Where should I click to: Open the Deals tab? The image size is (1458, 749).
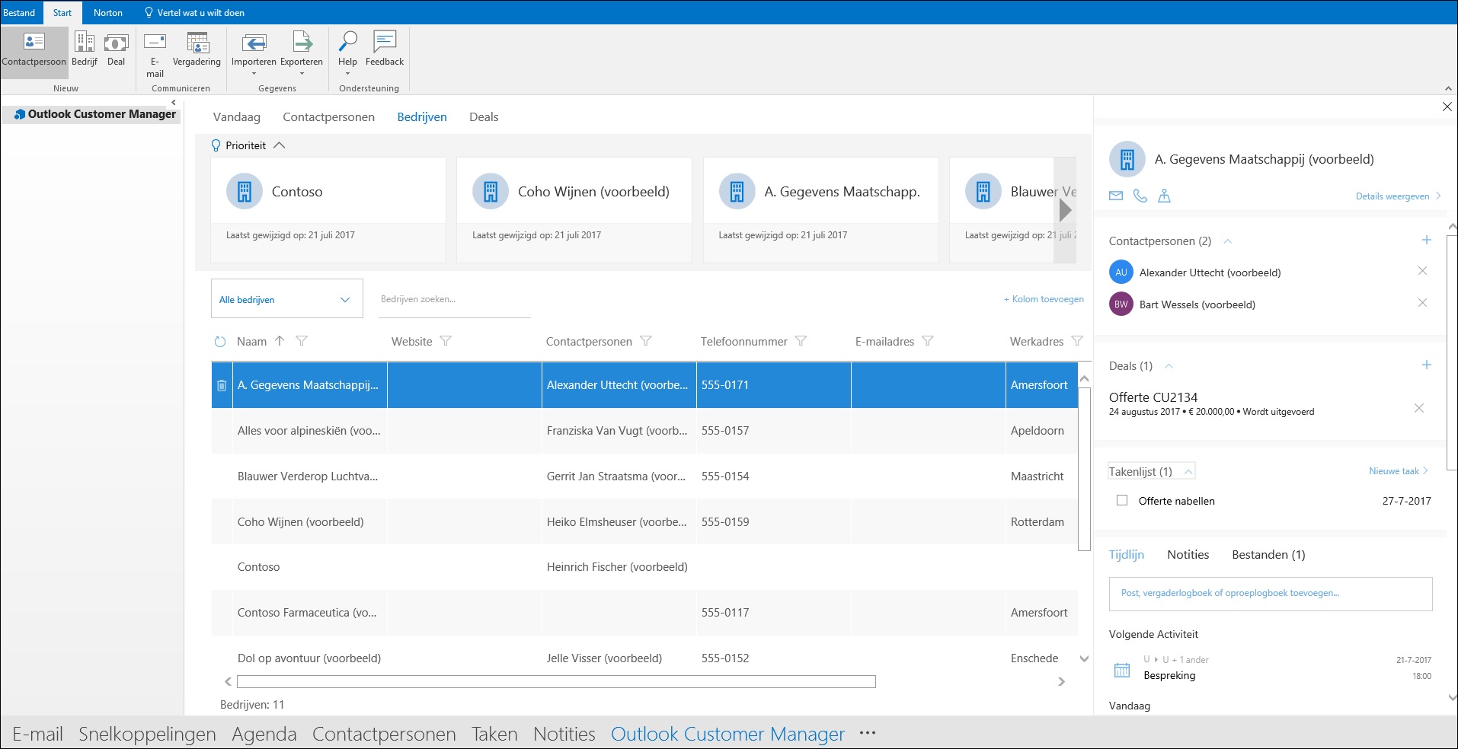[x=484, y=116]
